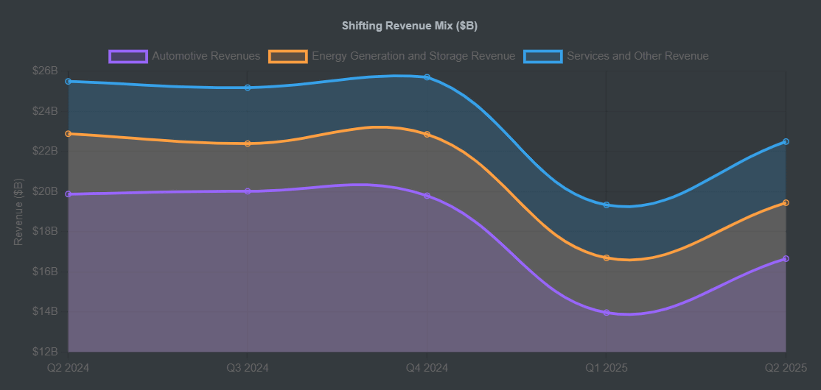
Task: Select orange Energy line point at Q3 2024
Action: coord(248,143)
